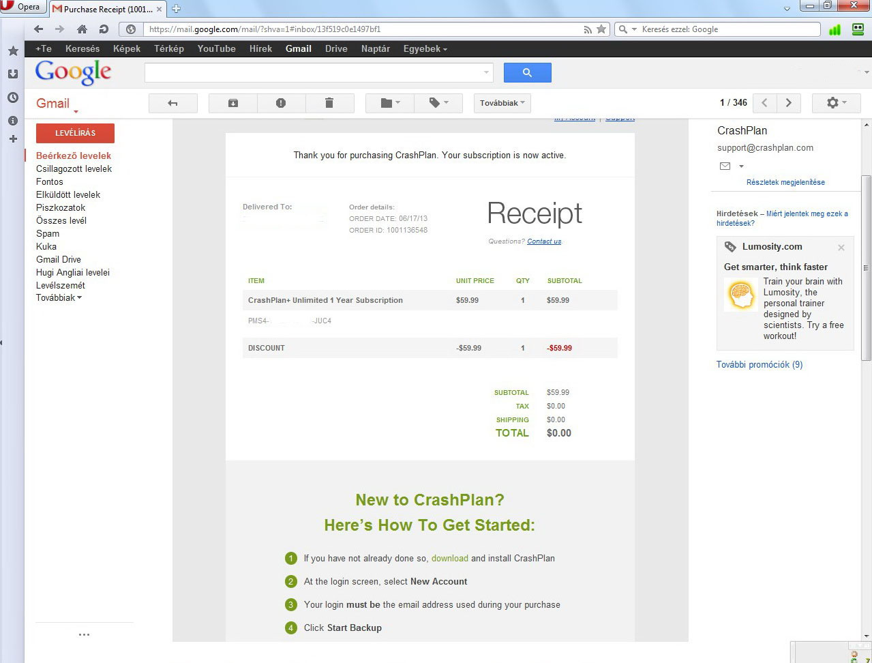Open the Google search box suggestions arrow

pyautogui.click(x=487, y=72)
